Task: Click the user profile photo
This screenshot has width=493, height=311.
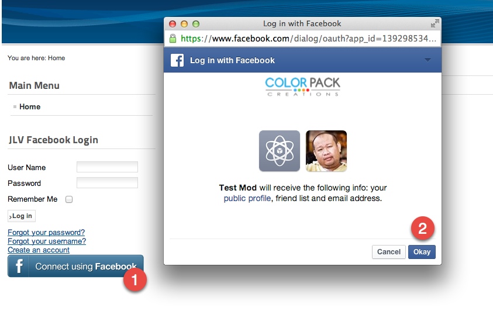Action: point(326,151)
